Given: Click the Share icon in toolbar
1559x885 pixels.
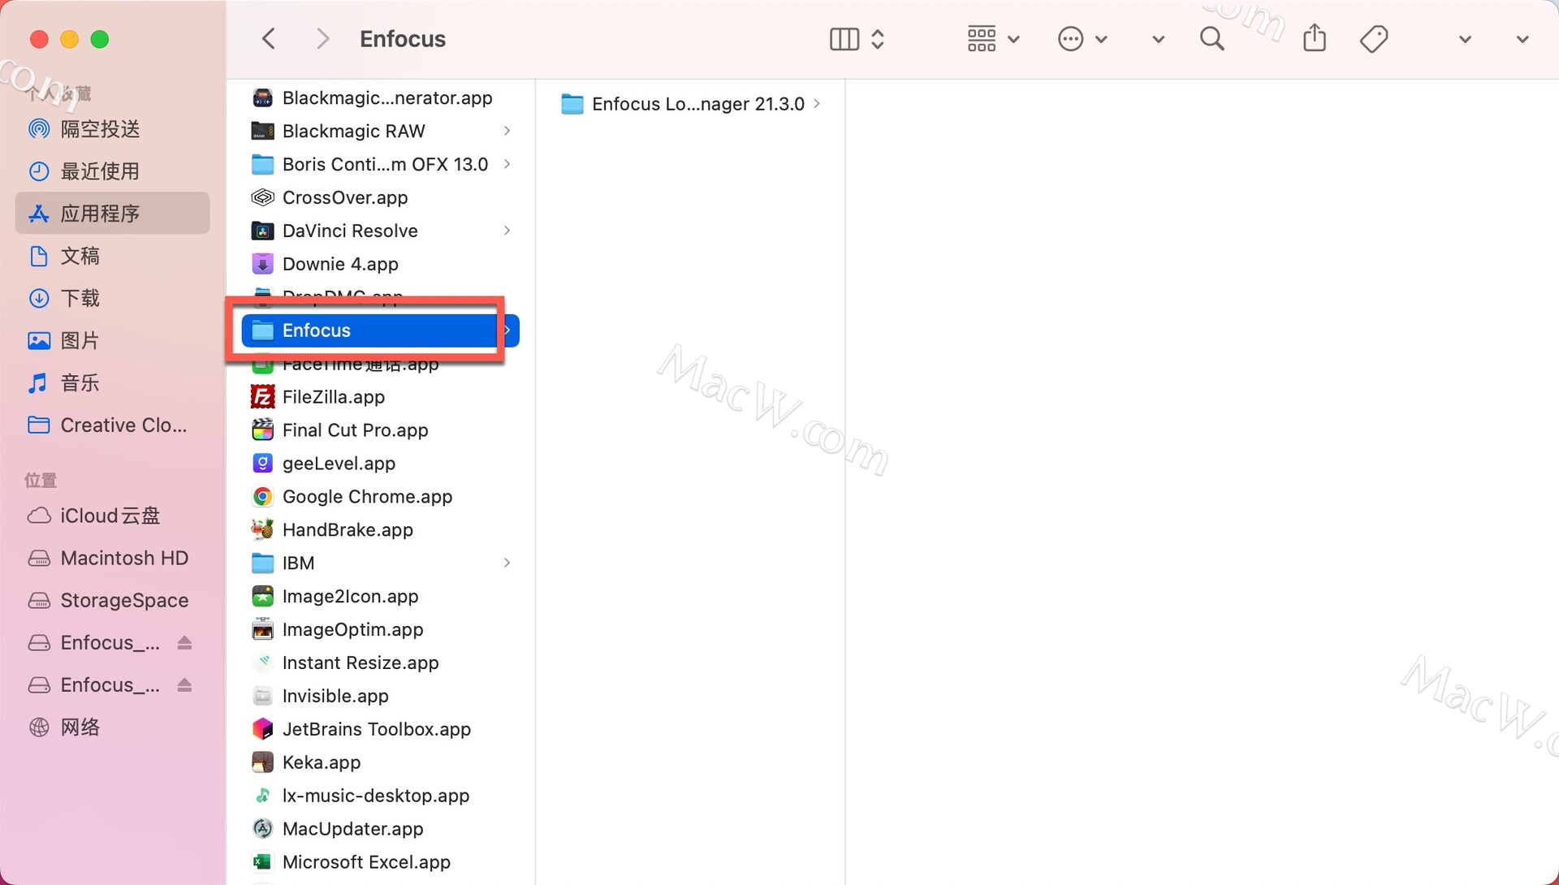Looking at the screenshot, I should point(1314,38).
